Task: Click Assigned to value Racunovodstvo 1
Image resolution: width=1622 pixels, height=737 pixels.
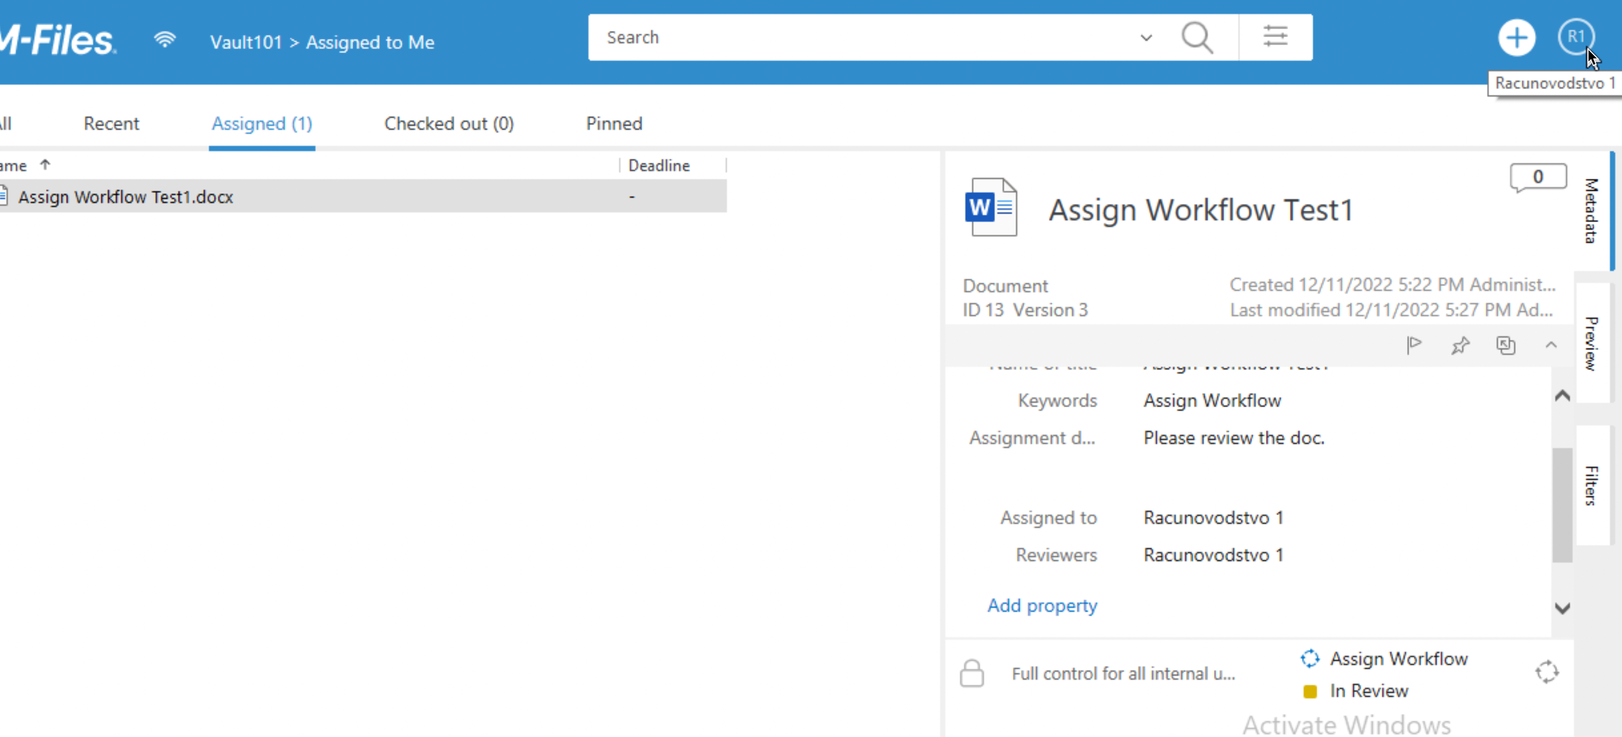Action: pyautogui.click(x=1213, y=517)
